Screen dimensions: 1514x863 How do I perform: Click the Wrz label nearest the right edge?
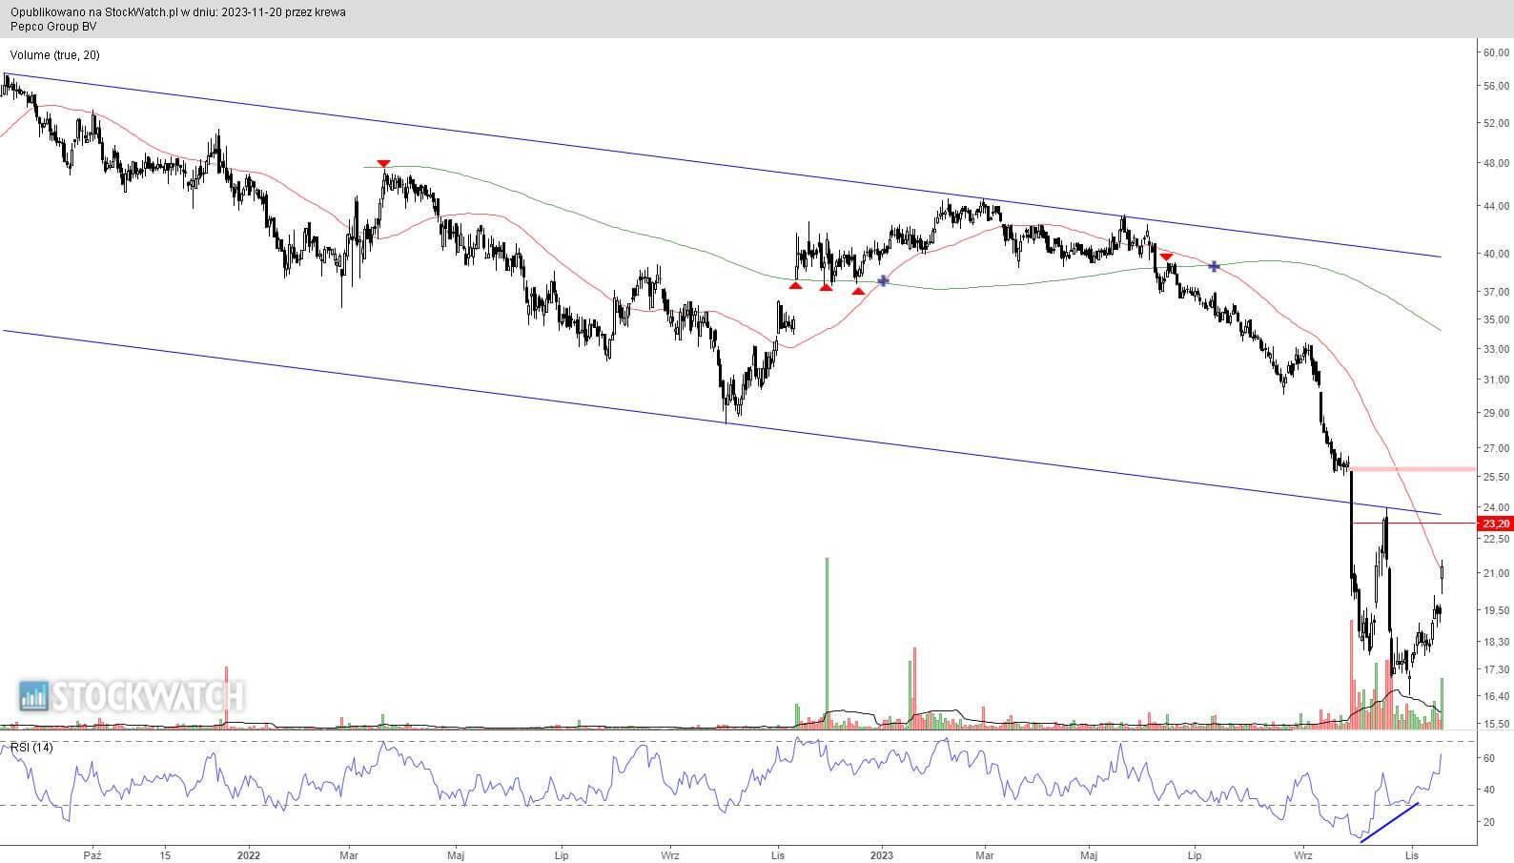click(x=1302, y=855)
